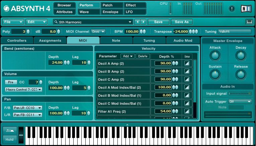Click the Absynth 4 spiral logo
256x146 pixels.
[x=6, y=9]
